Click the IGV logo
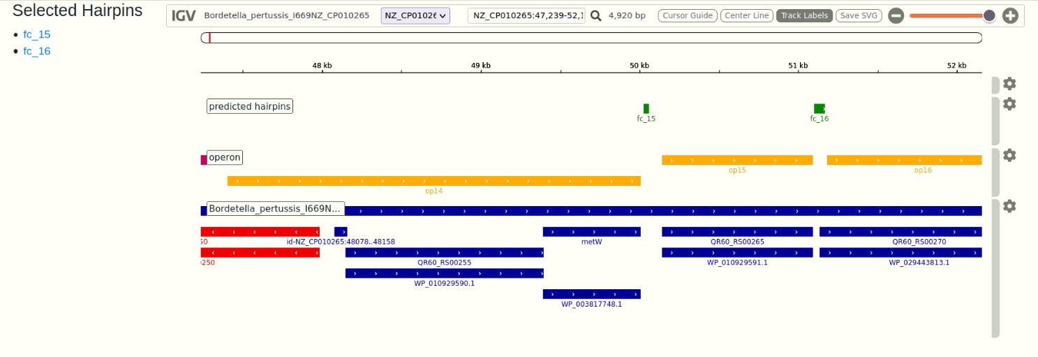 (184, 16)
